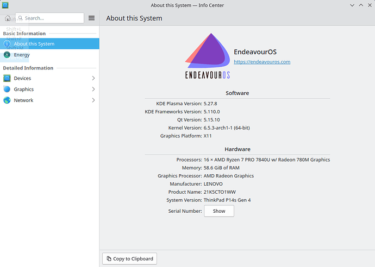Minimize the Info Center window
The image size is (375, 267).
coord(352,5)
